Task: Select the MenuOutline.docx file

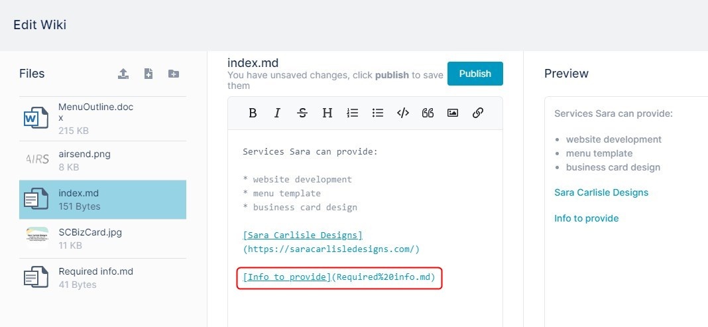Action: pyautogui.click(x=103, y=119)
